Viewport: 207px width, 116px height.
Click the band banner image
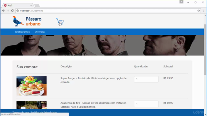click(x=102, y=45)
